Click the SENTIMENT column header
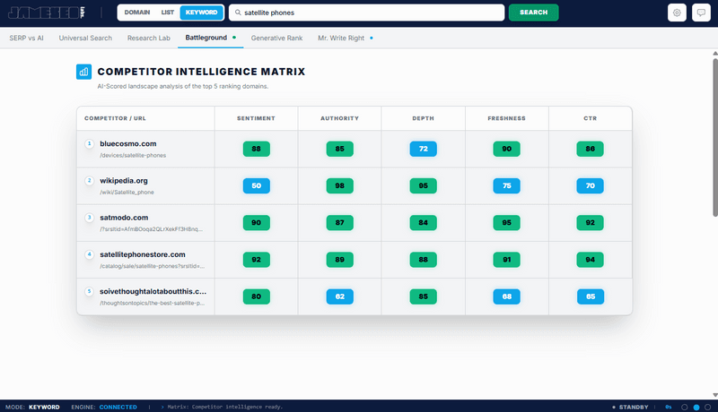718x412 pixels. coord(256,118)
